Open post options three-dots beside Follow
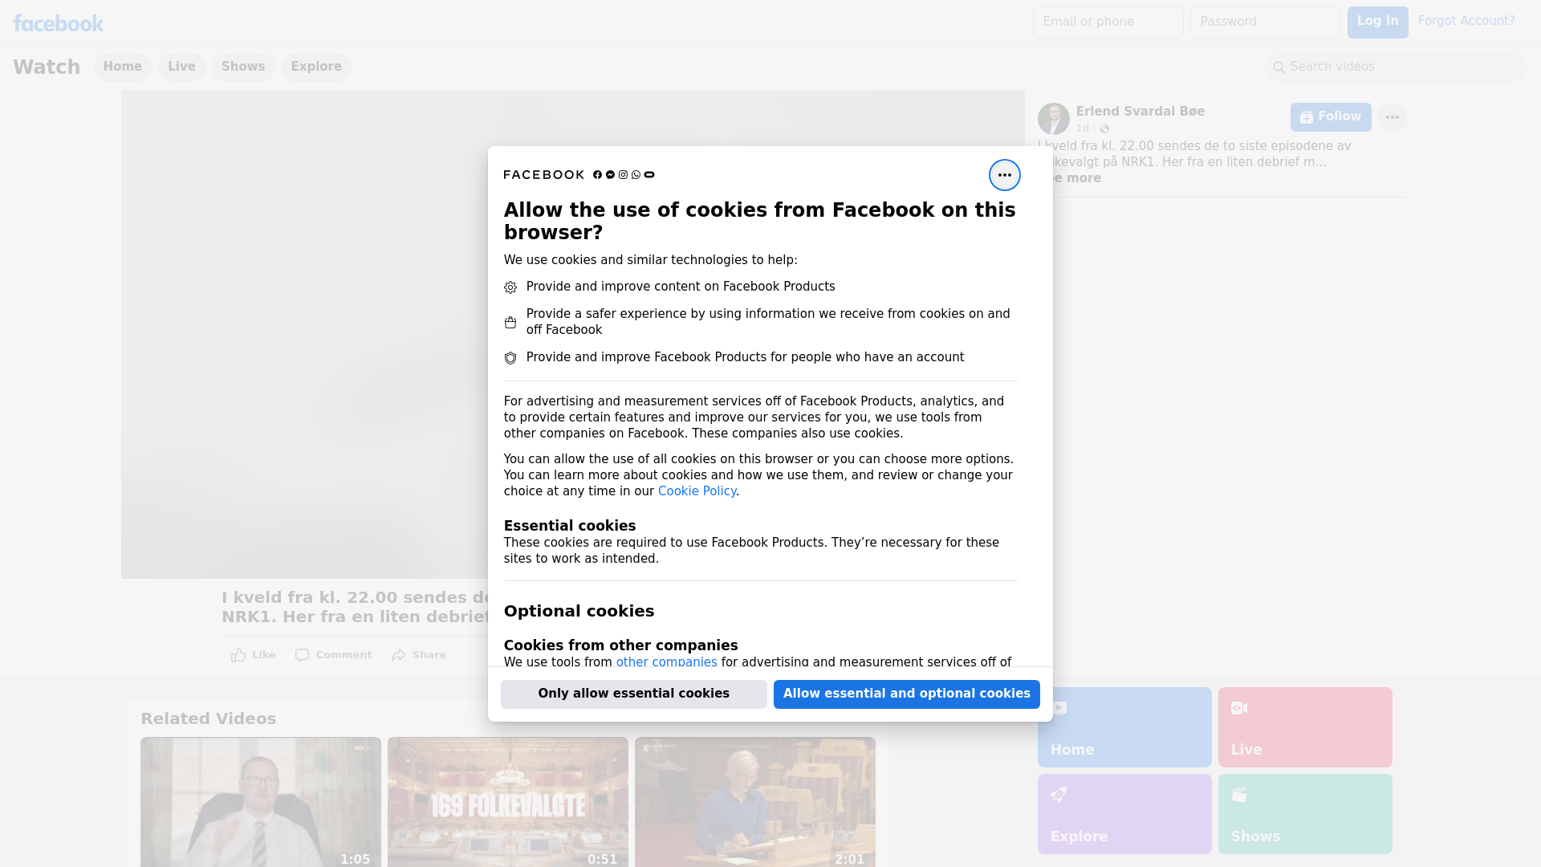 click(x=1392, y=117)
